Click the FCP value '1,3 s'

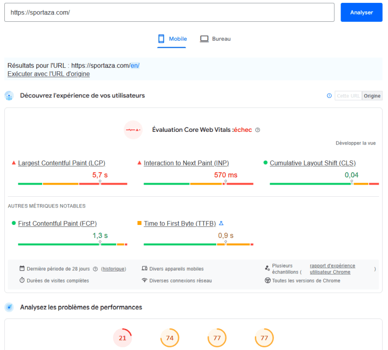point(100,236)
